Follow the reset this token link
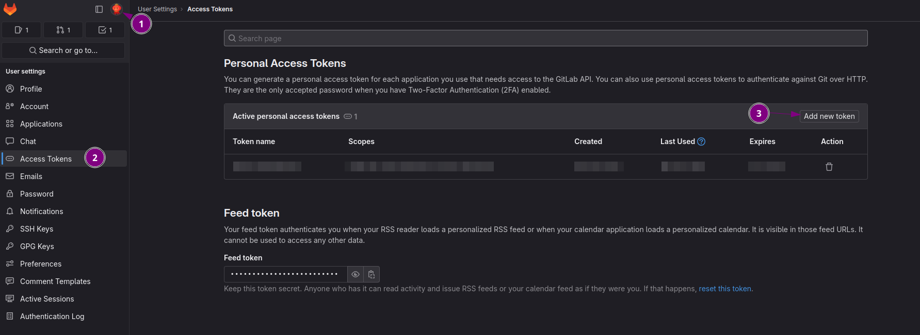Image resolution: width=920 pixels, height=335 pixels. (724, 289)
